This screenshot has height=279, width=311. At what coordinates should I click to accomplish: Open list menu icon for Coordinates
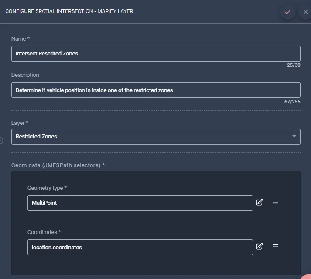[275, 246]
